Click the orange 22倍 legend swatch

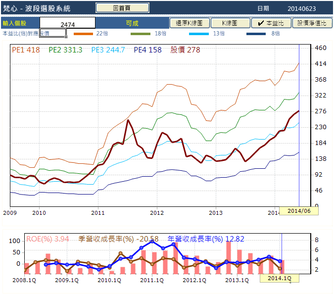point(83,34)
